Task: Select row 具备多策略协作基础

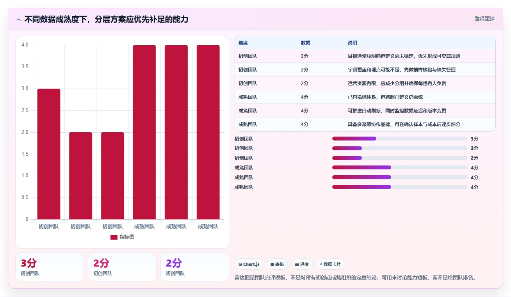Action: tap(365, 124)
